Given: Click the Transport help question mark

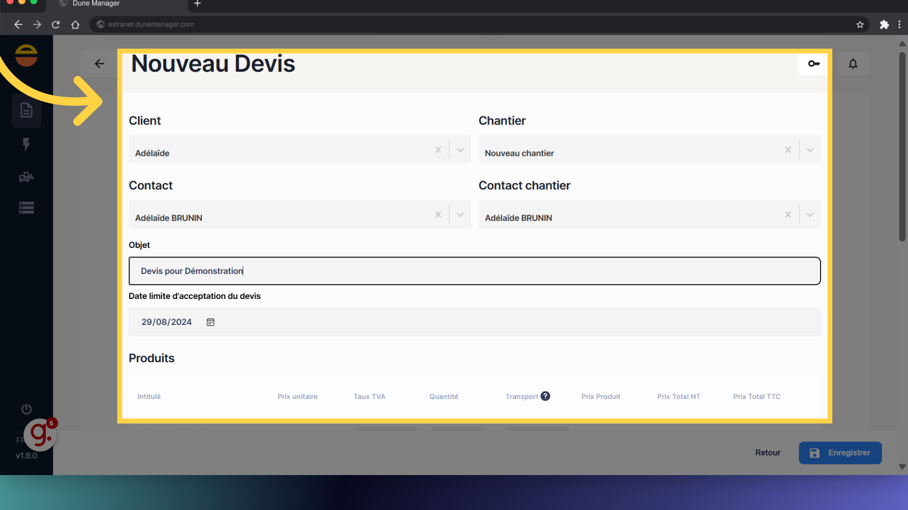Looking at the screenshot, I should point(545,396).
